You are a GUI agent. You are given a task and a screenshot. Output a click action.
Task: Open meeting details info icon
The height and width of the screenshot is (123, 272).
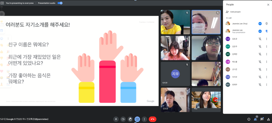pos(249,119)
